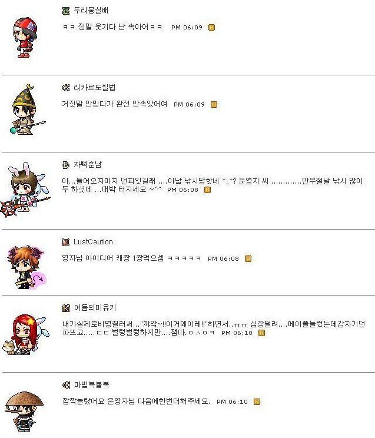Image resolution: width=375 pixels, height=438 pixels.
Task: Click the world icon beside 리카르도힐법
Action: (65, 88)
